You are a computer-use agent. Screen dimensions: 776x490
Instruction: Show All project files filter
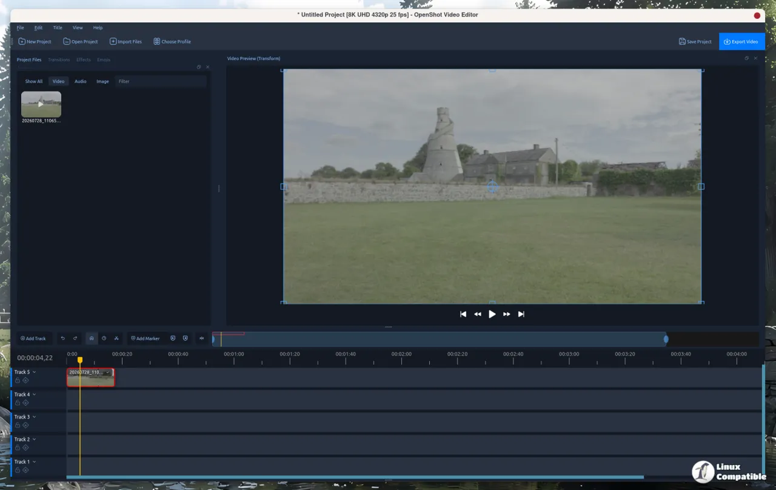coord(34,81)
